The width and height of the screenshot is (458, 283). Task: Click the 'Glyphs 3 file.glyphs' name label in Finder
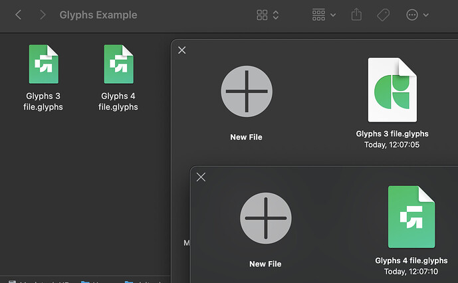tap(43, 102)
